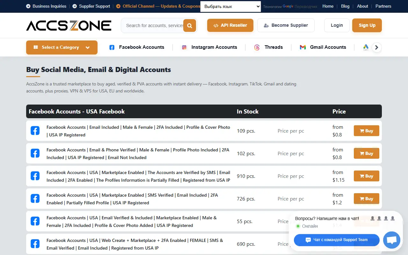Click the Google Ads icon in category bar
Image resolution: width=408 pixels, height=255 pixels.
tap(366, 47)
